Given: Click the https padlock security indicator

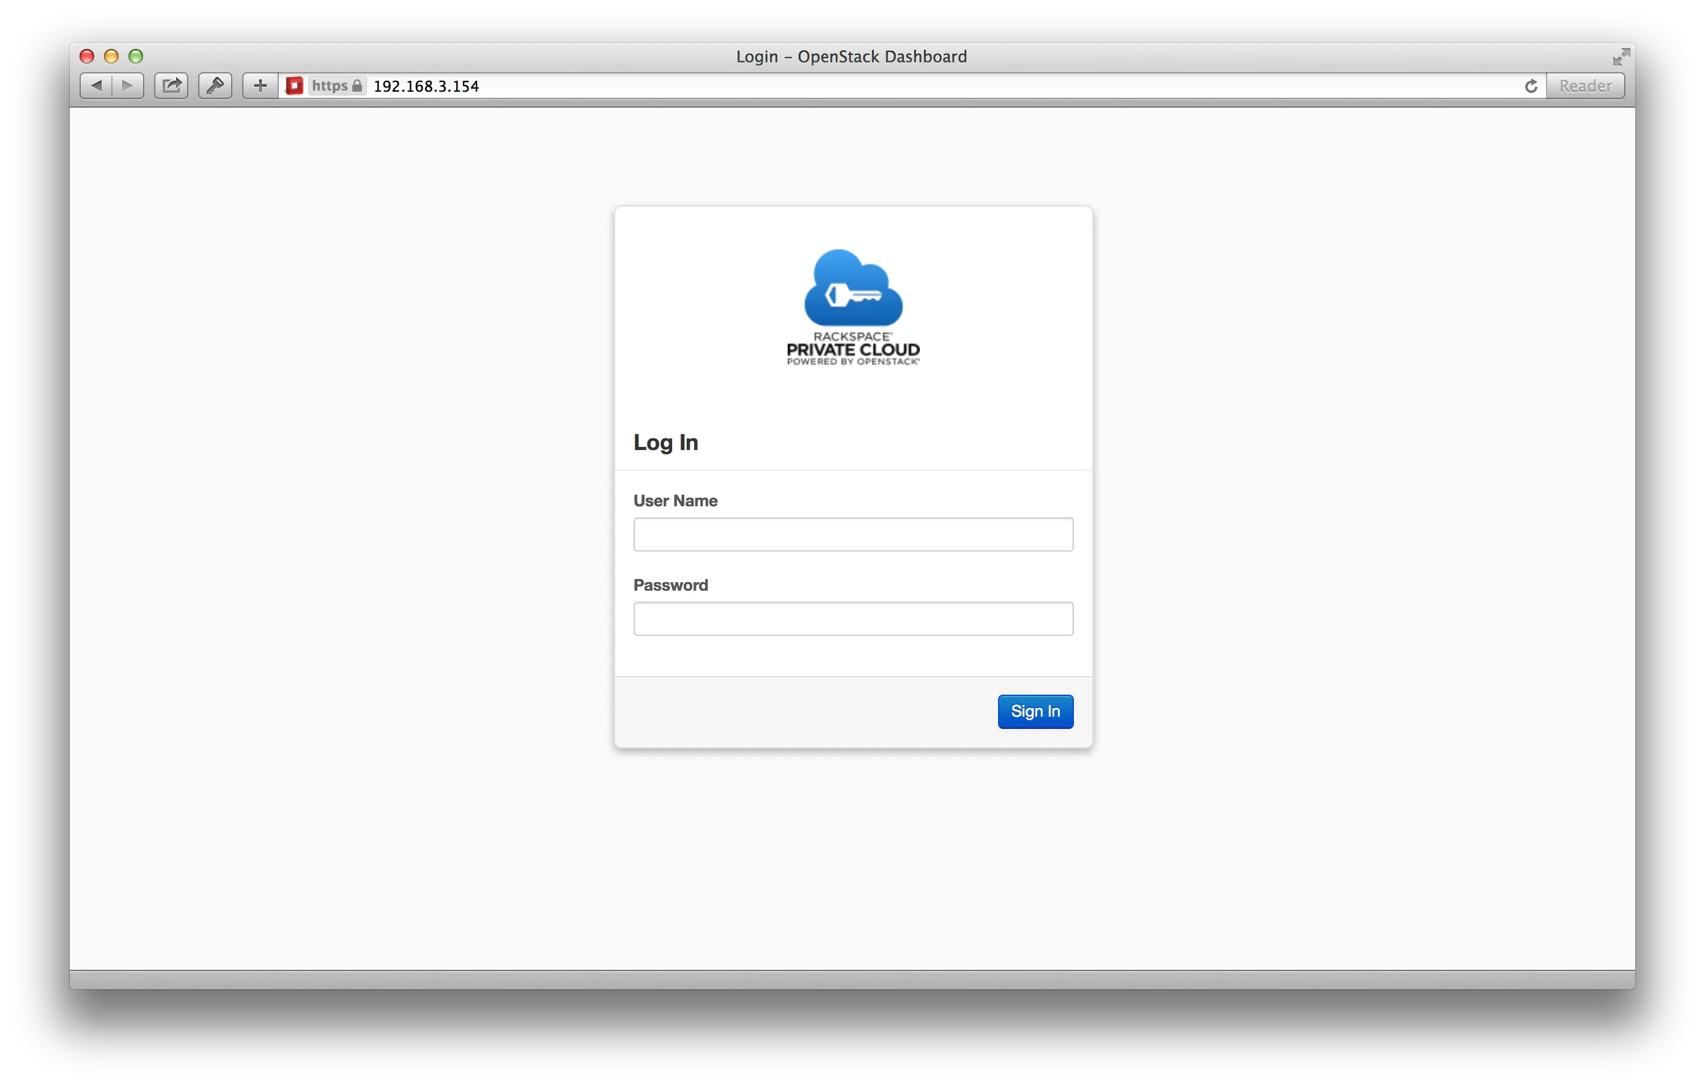Looking at the screenshot, I should coord(338,86).
